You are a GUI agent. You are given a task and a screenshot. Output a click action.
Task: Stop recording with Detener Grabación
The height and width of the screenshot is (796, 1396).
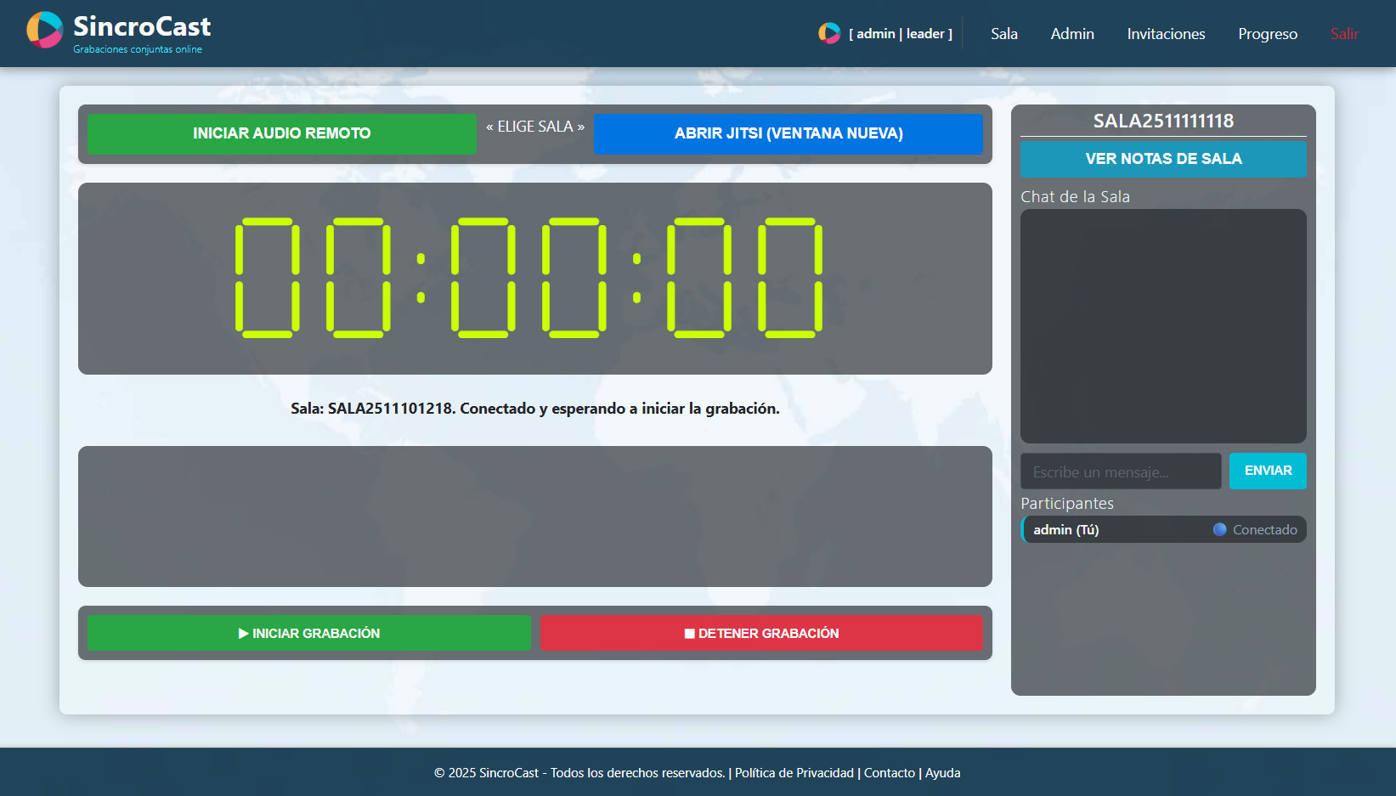[x=761, y=632]
